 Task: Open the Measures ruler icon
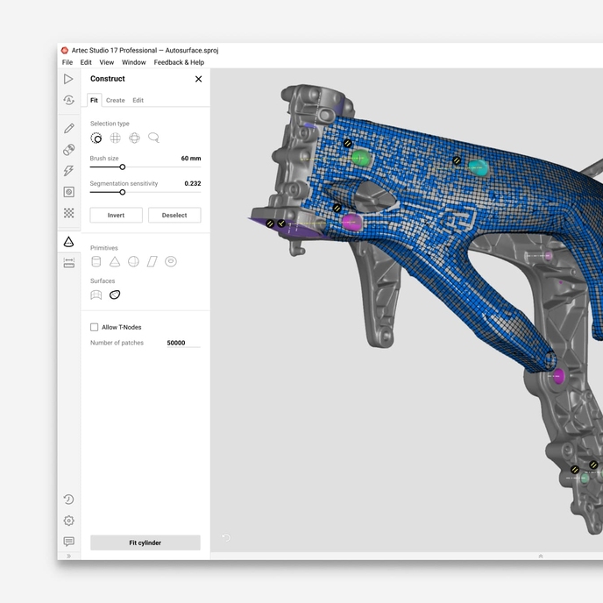click(69, 263)
